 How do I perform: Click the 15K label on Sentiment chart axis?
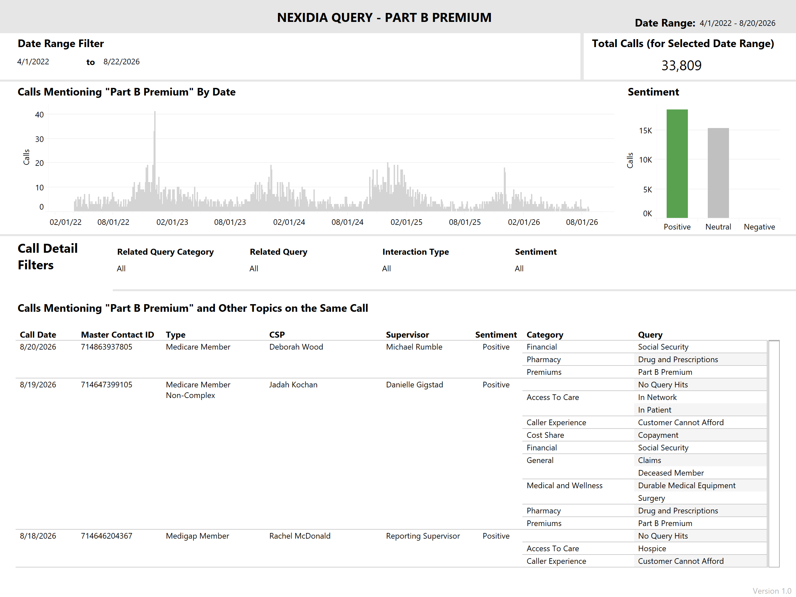coord(645,130)
